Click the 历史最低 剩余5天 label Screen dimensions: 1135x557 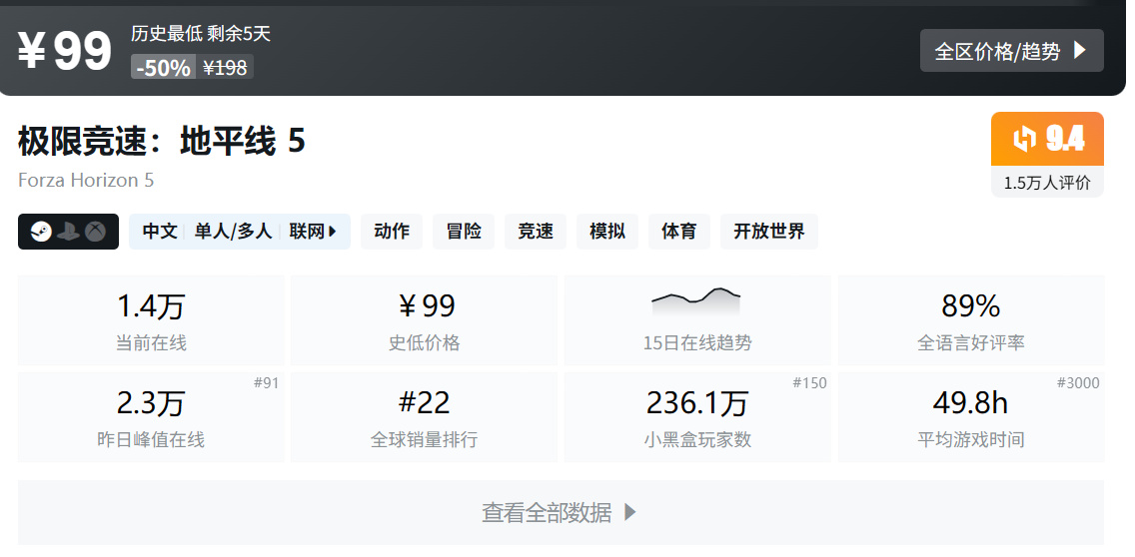pyautogui.click(x=201, y=33)
